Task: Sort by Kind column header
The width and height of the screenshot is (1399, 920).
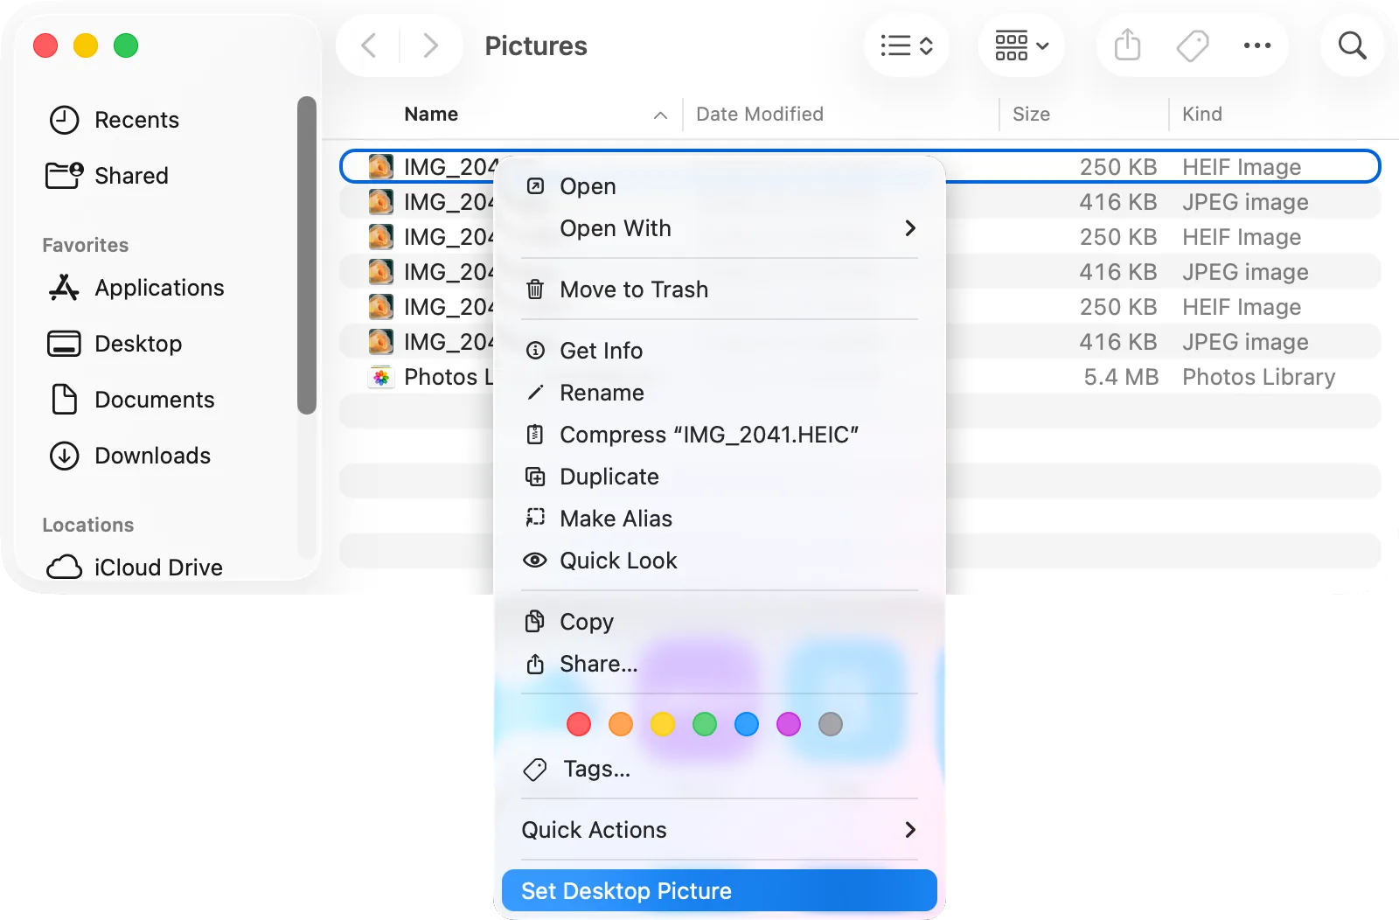Action: (1202, 115)
